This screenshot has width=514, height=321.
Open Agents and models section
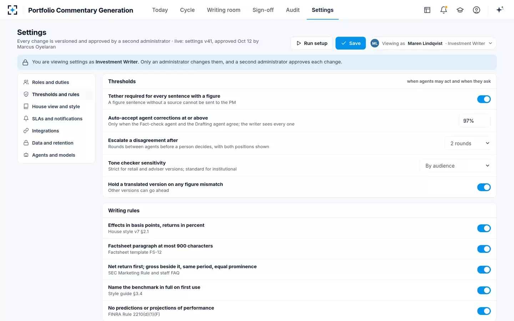tap(56, 155)
